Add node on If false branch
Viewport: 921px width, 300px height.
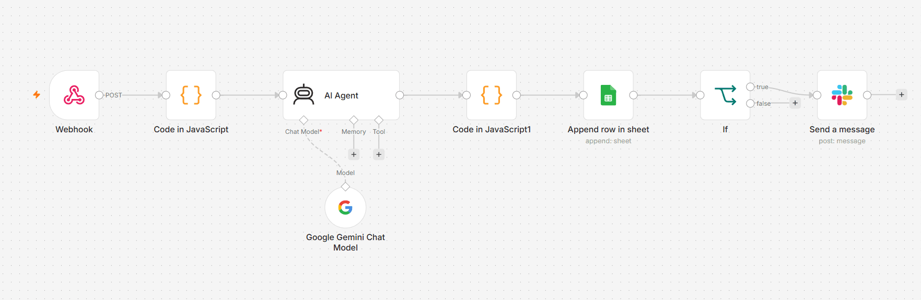(795, 103)
